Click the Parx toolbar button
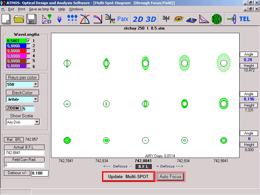This screenshot has height=195, width=260. point(123,19)
